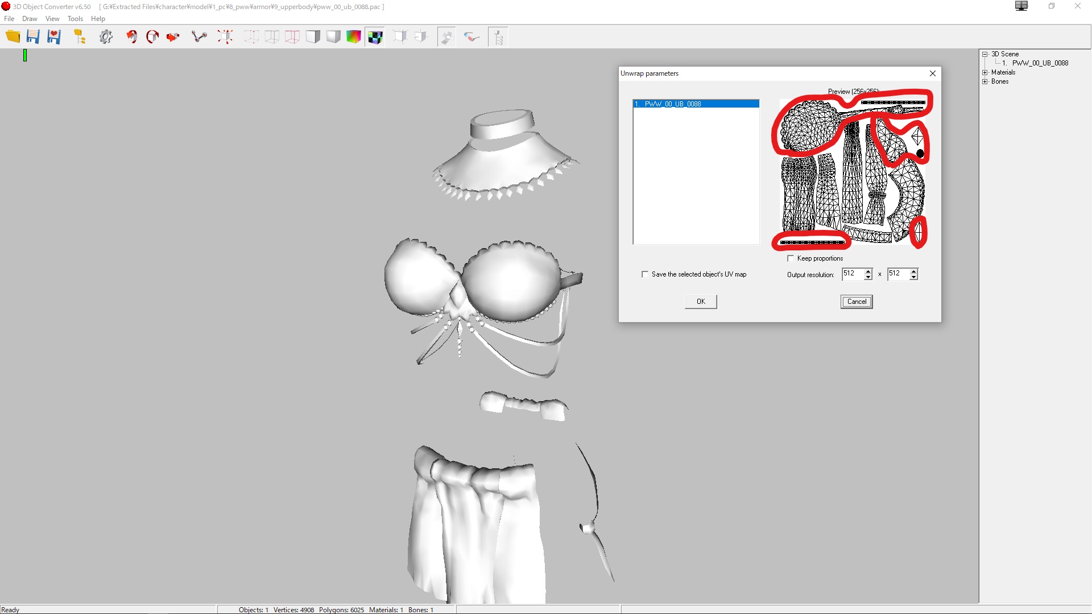Click the red-cyan 3D glasses icon

point(471,37)
